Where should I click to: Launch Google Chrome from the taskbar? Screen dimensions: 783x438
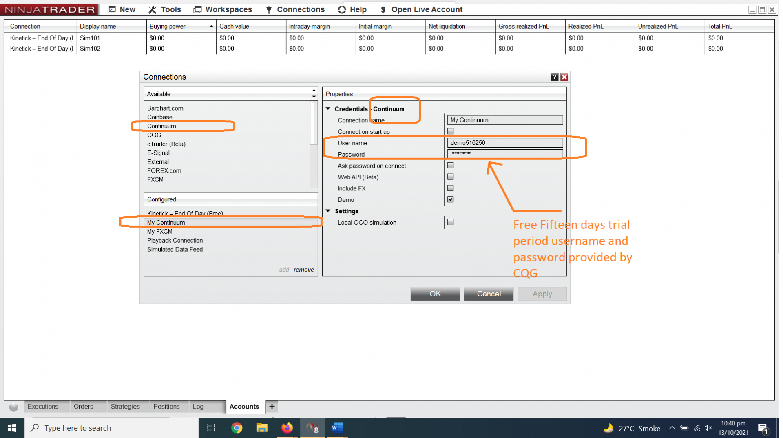(237, 428)
